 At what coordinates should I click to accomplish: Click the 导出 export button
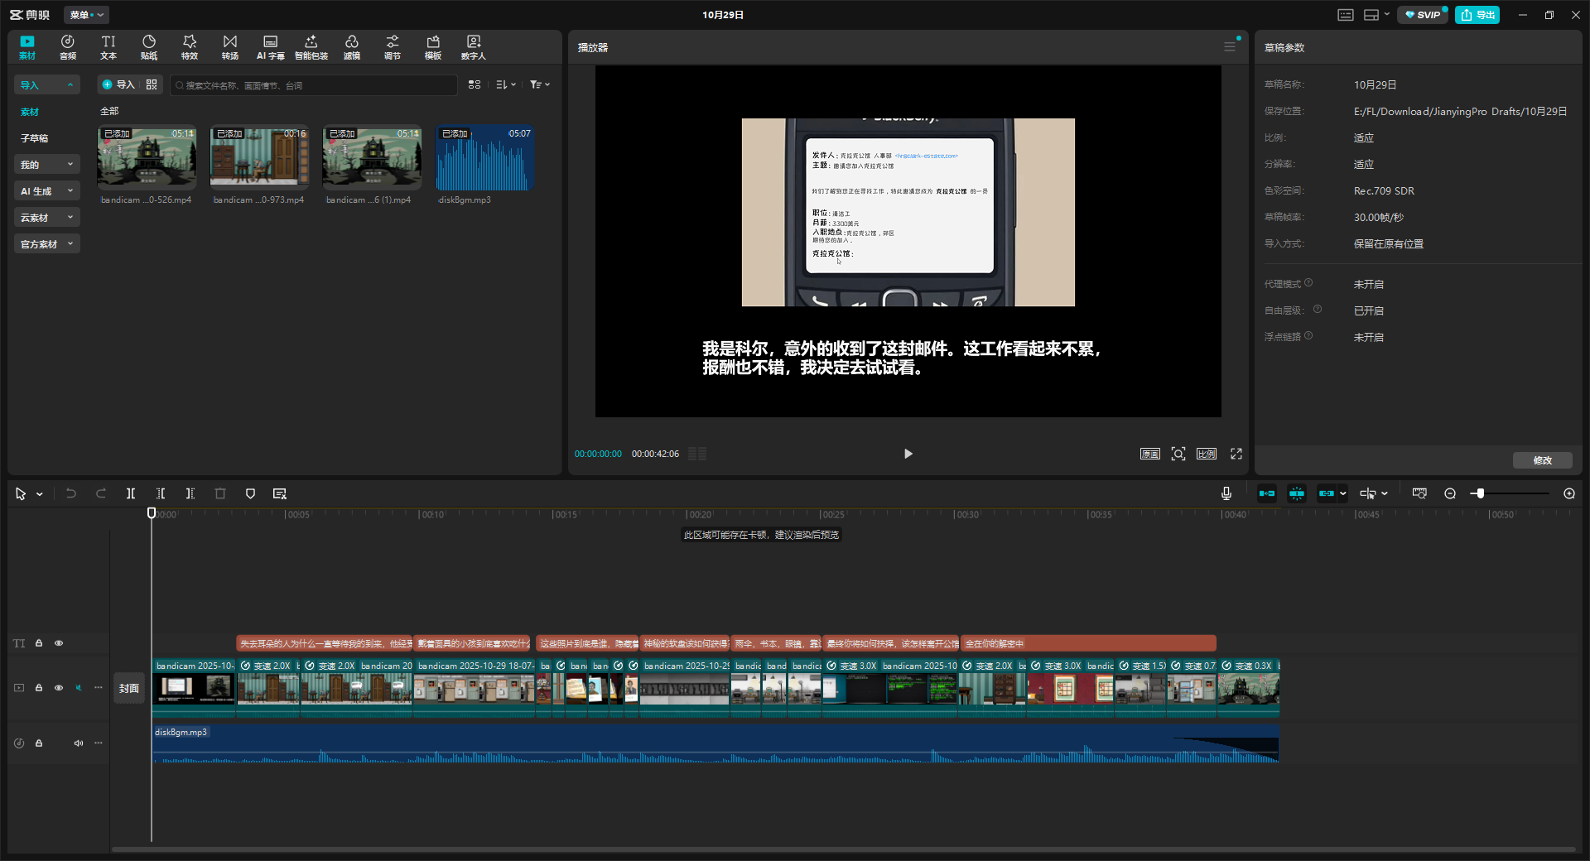click(1477, 15)
